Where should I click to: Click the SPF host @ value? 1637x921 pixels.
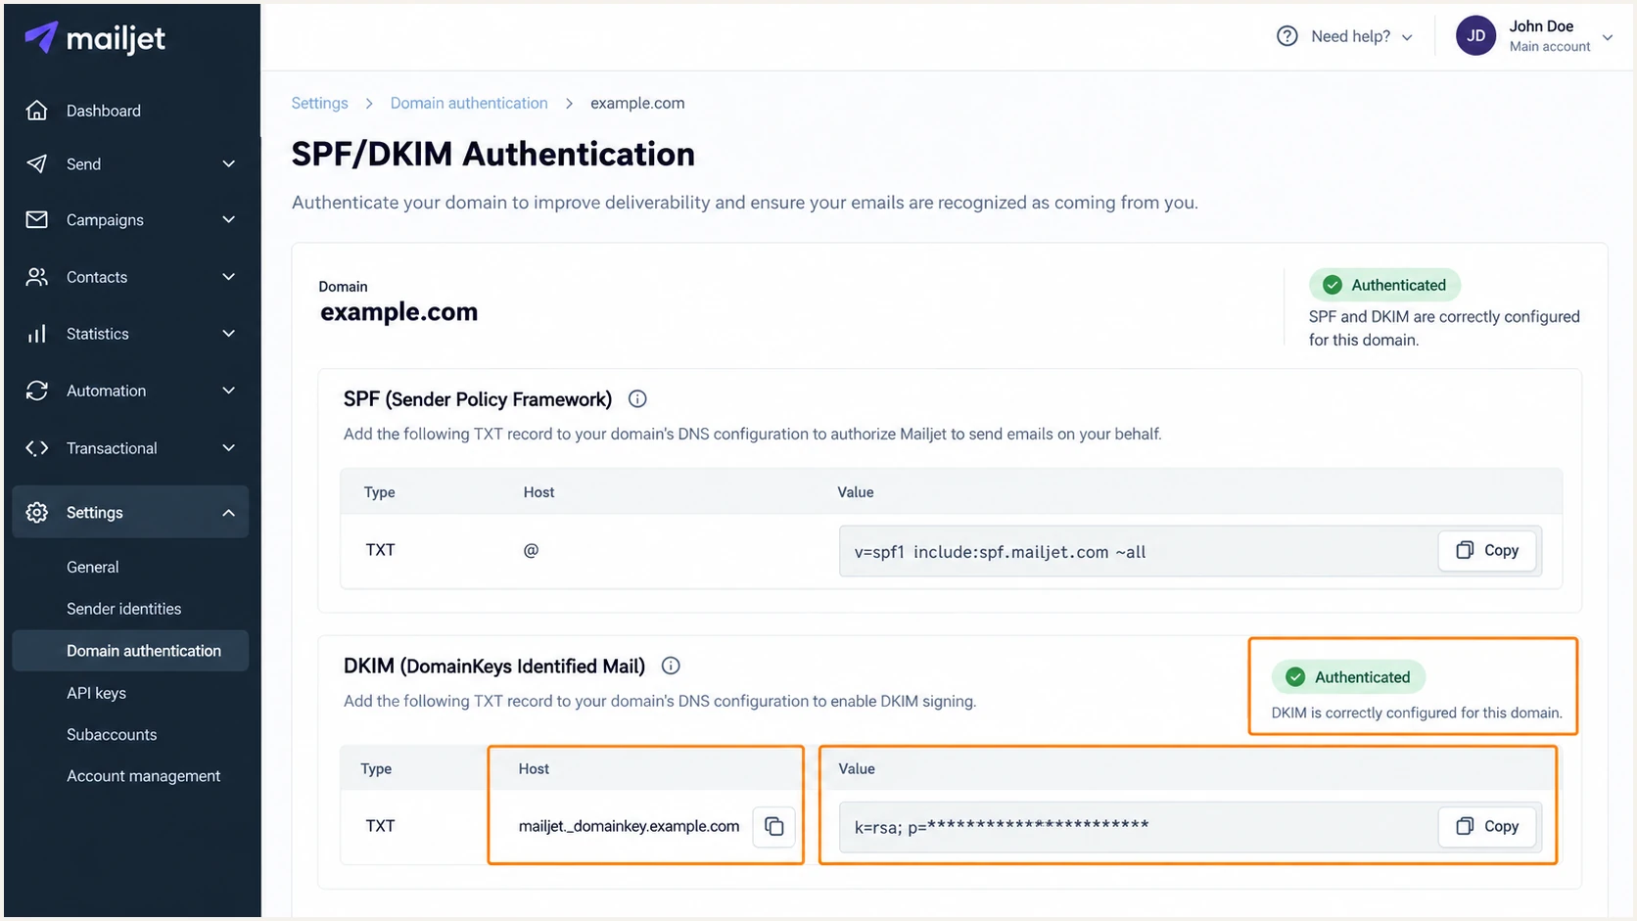[531, 550]
